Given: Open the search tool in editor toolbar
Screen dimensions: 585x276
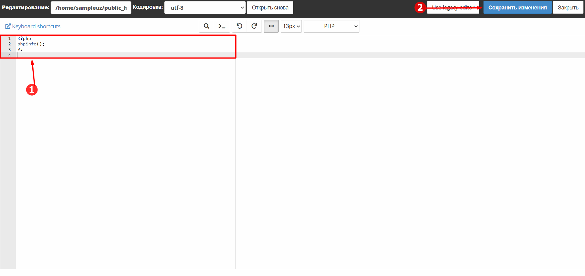Looking at the screenshot, I should [x=206, y=26].
